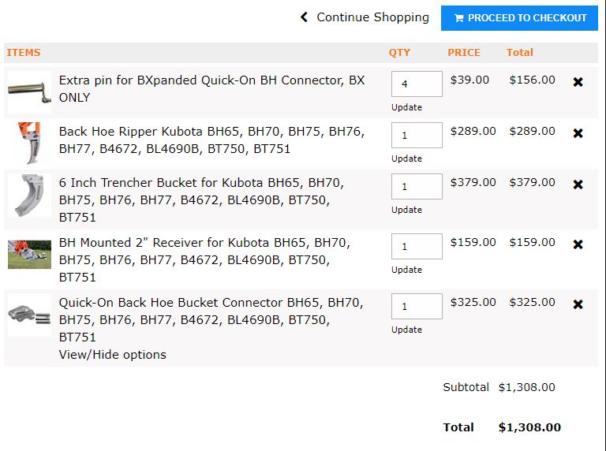Viewport: 606px width, 451px height.
Task: Click quantity field for Back Hoe Ripper
Action: pos(417,135)
